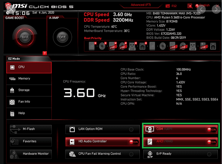Click the MSI dragon shield logo
Viewport: 222px width, 164px height.
pos(8,6)
